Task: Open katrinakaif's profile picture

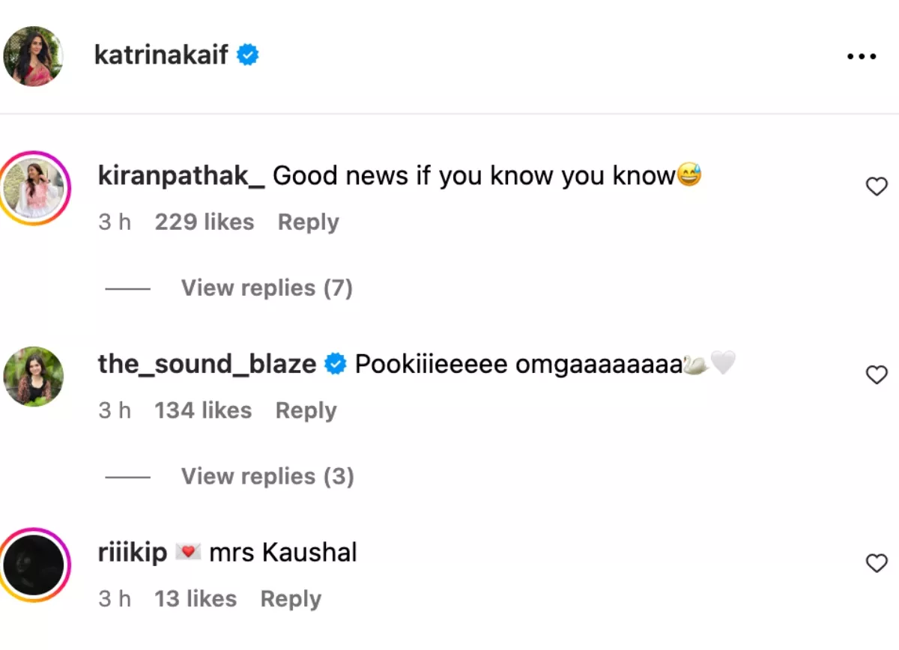Action: (x=34, y=56)
